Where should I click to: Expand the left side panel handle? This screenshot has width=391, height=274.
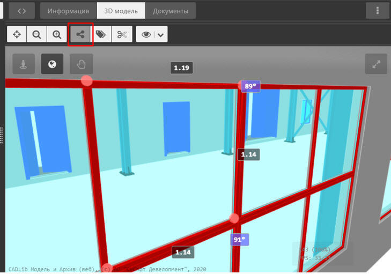(2, 135)
